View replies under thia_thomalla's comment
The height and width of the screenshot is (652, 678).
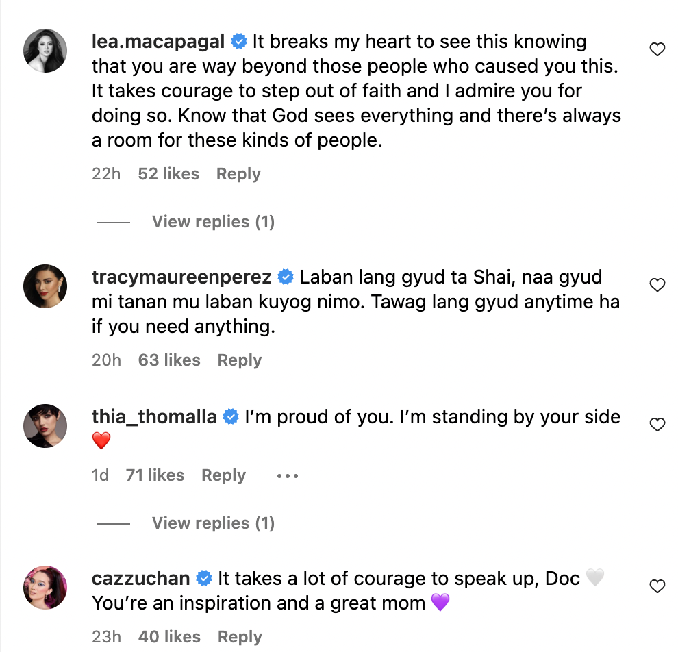click(x=213, y=523)
